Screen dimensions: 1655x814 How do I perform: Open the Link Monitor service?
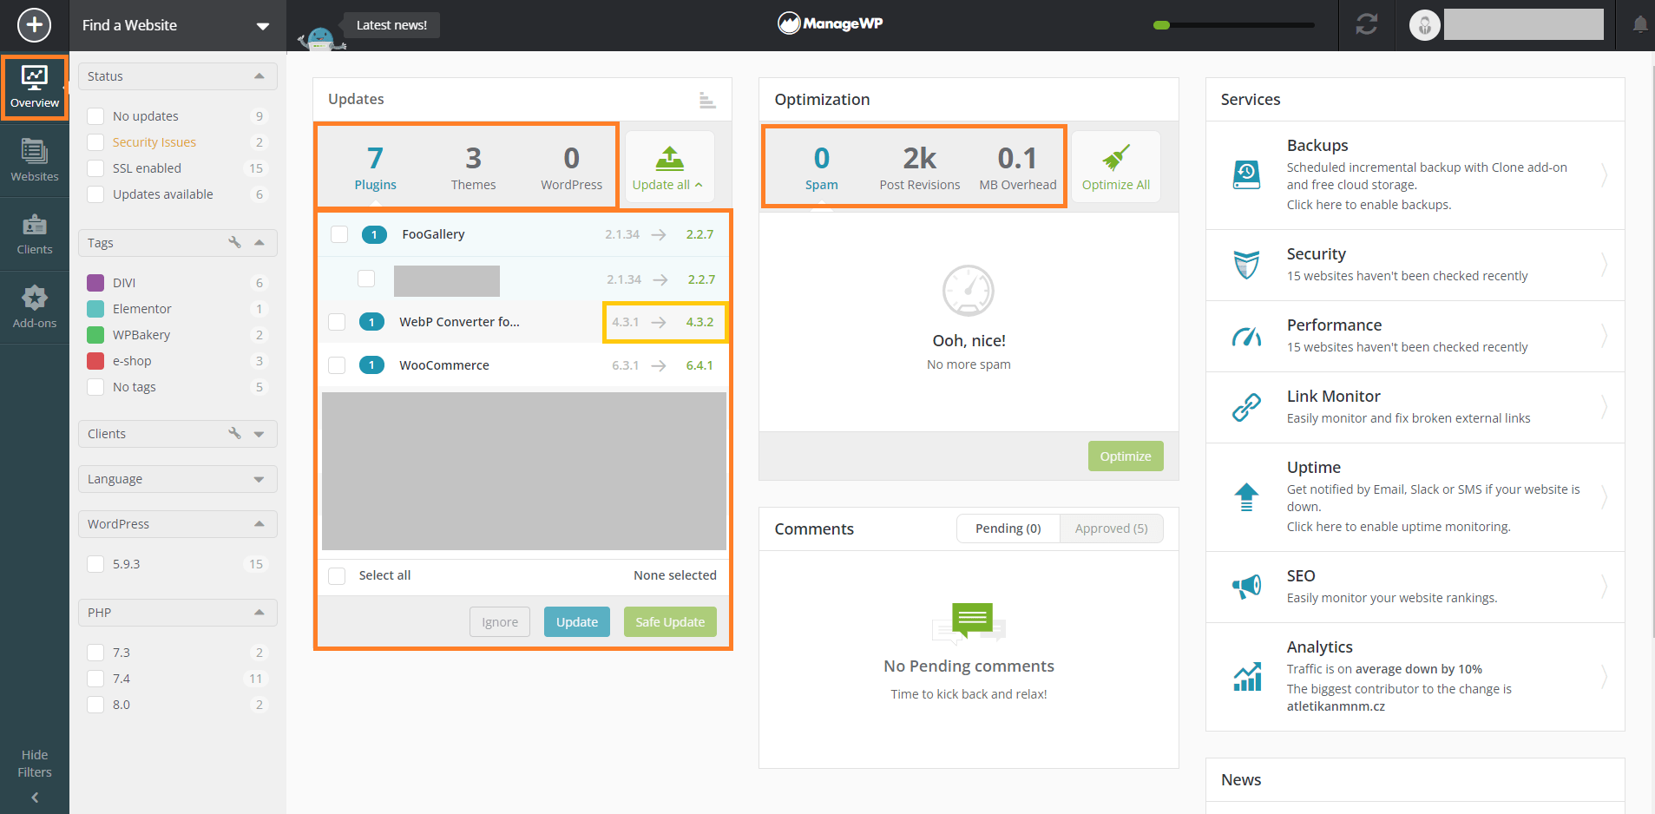(1247, 407)
